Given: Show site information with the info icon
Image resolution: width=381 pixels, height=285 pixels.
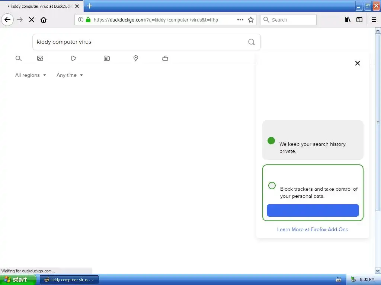Looking at the screenshot, I should coord(81,20).
